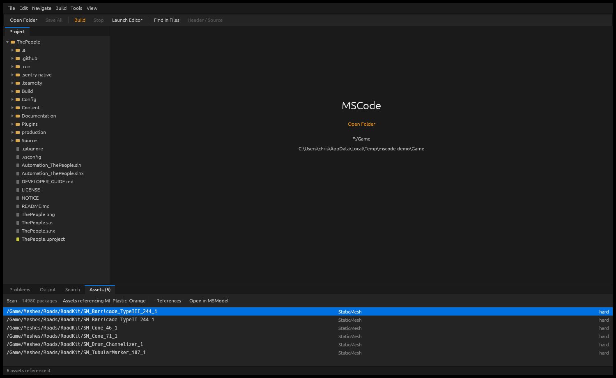Expand the Build folder arrow
This screenshot has width=616, height=378.
click(x=12, y=91)
